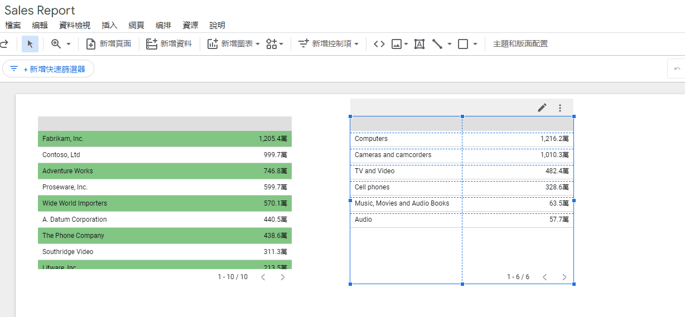
Task: Click Southridge Video cell
Action: pyautogui.click(x=67, y=252)
